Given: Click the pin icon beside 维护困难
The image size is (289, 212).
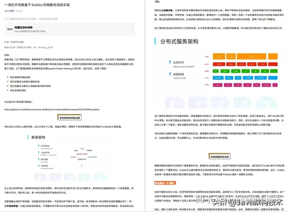Looking at the screenshot, I should pos(39,159).
